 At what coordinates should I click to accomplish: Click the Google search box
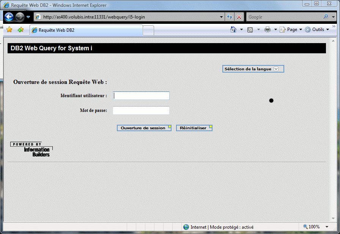click(x=285, y=17)
